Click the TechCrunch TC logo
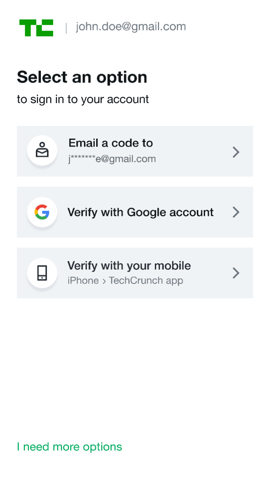The width and height of the screenshot is (270, 480). (x=36, y=28)
